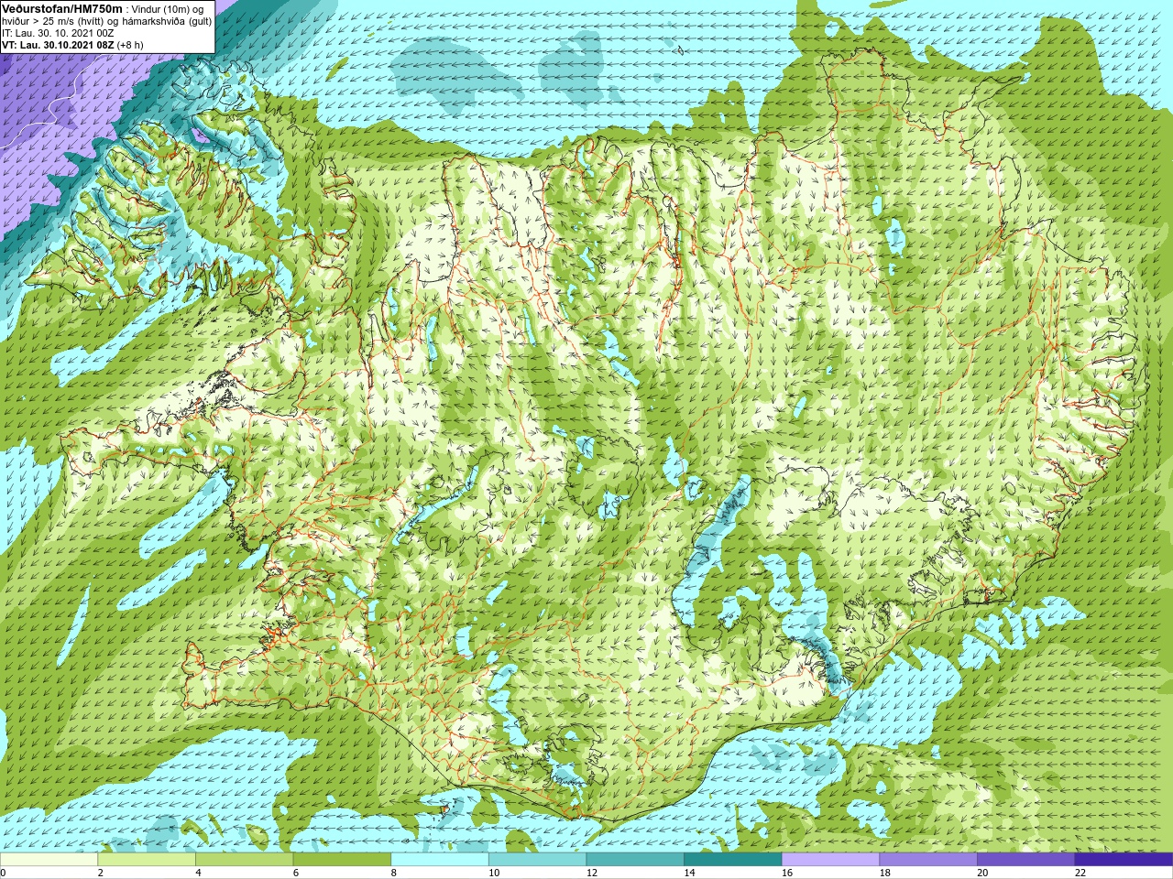This screenshot has width=1173, height=879.
Task: Click the 20–22 m/s violet legend swatch
Action: point(1026,860)
